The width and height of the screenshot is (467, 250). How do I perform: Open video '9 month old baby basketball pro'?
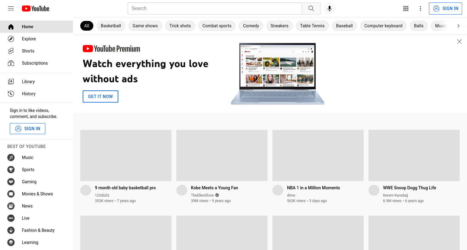click(125, 188)
